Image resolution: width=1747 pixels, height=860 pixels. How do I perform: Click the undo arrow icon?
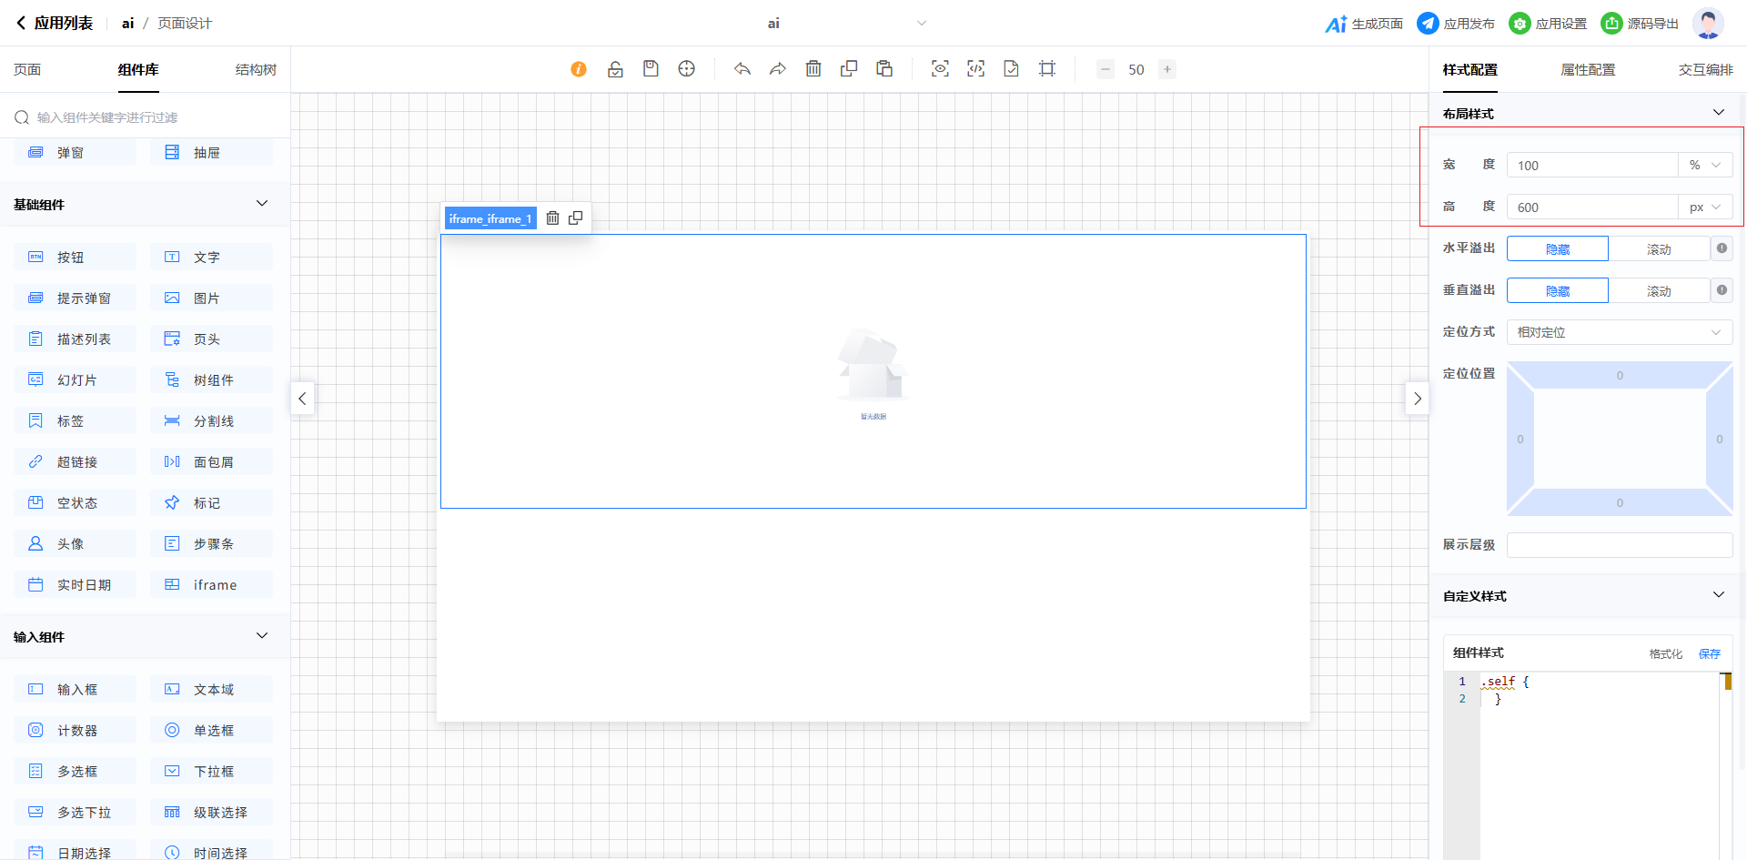[x=742, y=69]
